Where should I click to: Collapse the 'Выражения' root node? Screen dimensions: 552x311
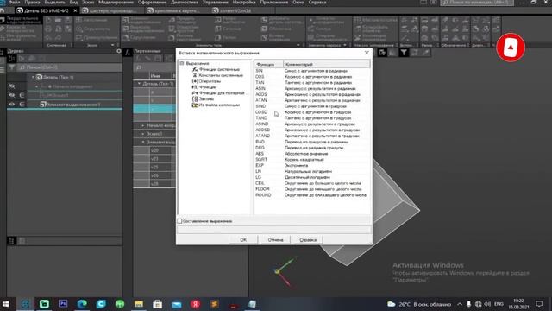[x=182, y=63]
